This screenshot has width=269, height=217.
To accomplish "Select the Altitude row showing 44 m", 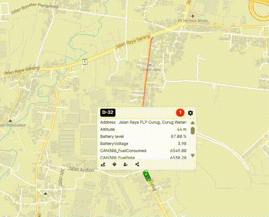I will pyautogui.click(x=143, y=129).
